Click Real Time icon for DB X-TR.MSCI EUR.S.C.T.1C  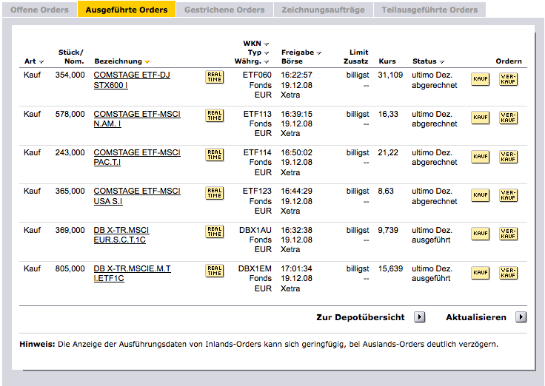coord(215,232)
